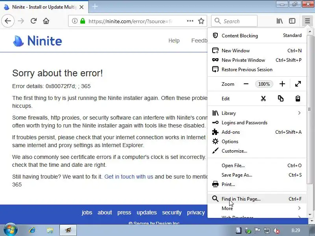Click the taskbar clock 8:29
The width and height of the screenshot is (315, 236).
click(296, 230)
